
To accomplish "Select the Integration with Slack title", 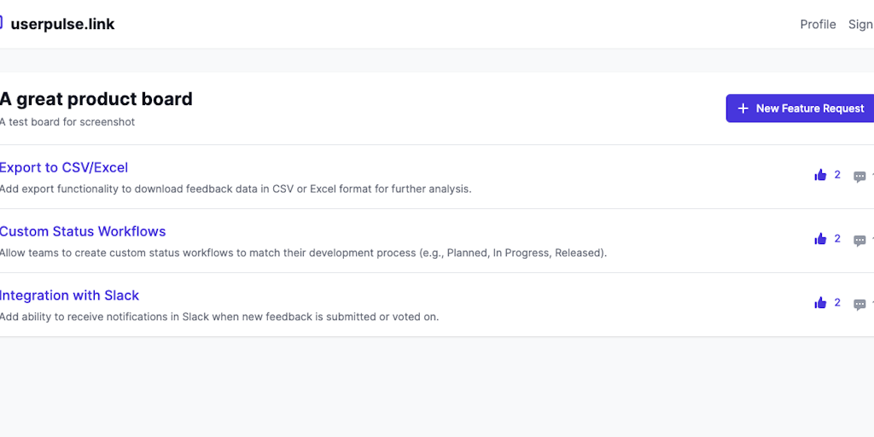I will point(69,295).
